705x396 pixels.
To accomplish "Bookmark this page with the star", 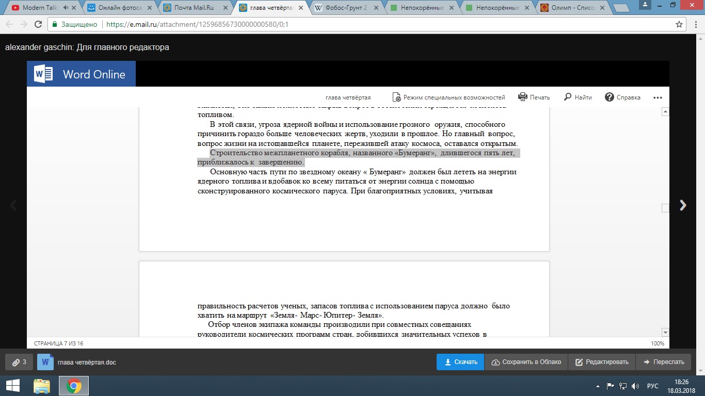I will [x=679, y=24].
